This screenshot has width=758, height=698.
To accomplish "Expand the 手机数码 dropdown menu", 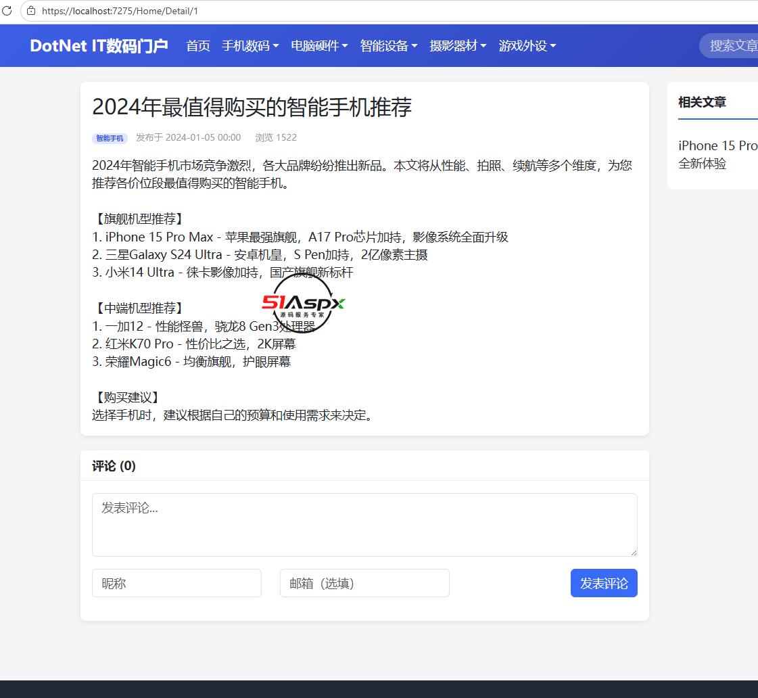I will click(x=250, y=45).
